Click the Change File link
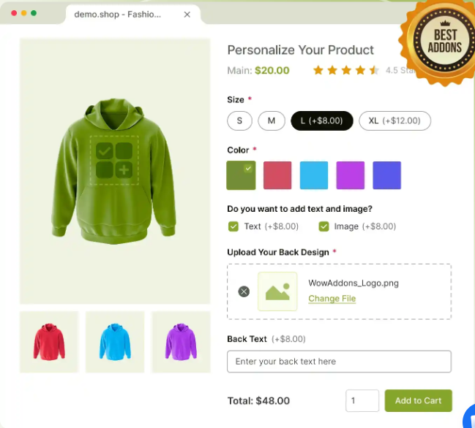The width and height of the screenshot is (475, 428). [x=332, y=299]
